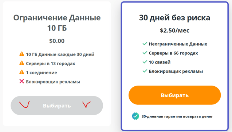Click the green checkmark beside Серверы в 66 городах
This screenshot has height=132, width=232.
click(145, 53)
